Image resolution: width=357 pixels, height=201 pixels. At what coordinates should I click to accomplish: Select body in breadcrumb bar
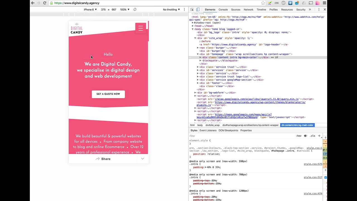coord(200,125)
